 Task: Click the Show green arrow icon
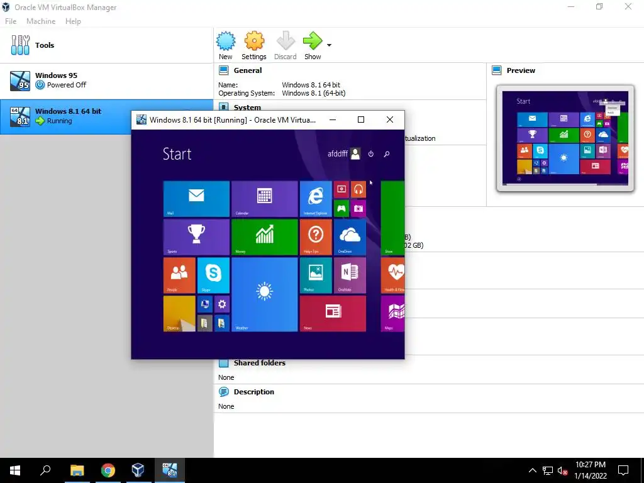[x=313, y=41]
